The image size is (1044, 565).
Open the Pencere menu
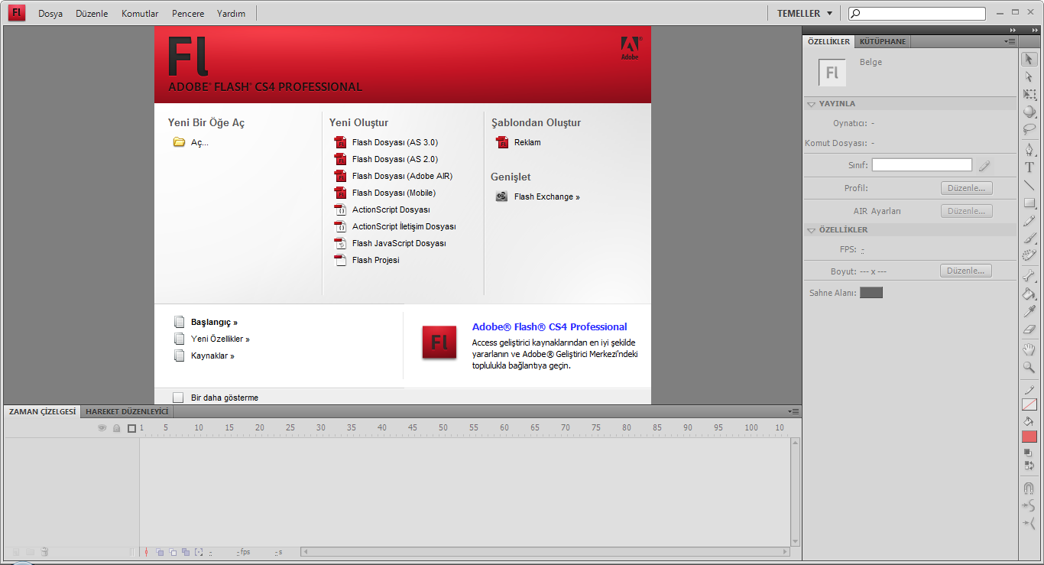coord(188,13)
